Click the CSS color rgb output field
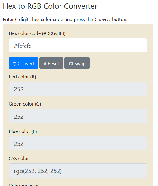This screenshot has height=186, width=158. point(78,171)
